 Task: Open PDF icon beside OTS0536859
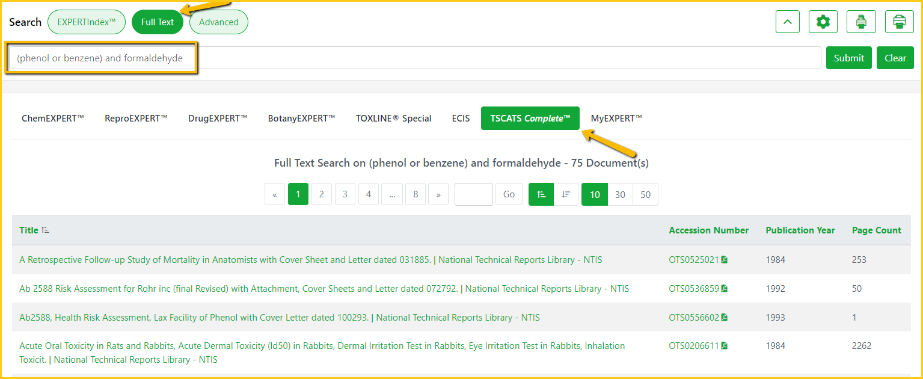coord(725,289)
